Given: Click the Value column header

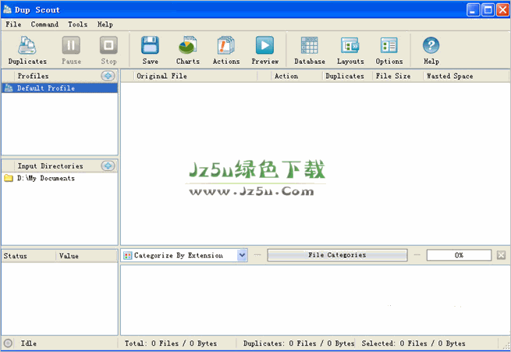Looking at the screenshot, I should point(87,256).
